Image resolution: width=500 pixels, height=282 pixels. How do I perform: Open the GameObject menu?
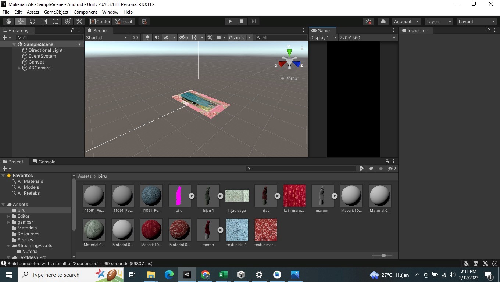point(56,12)
